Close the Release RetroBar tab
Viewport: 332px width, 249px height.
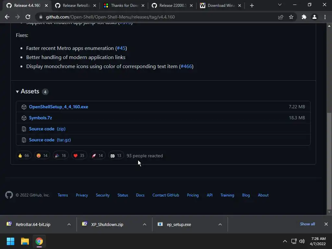[95, 6]
